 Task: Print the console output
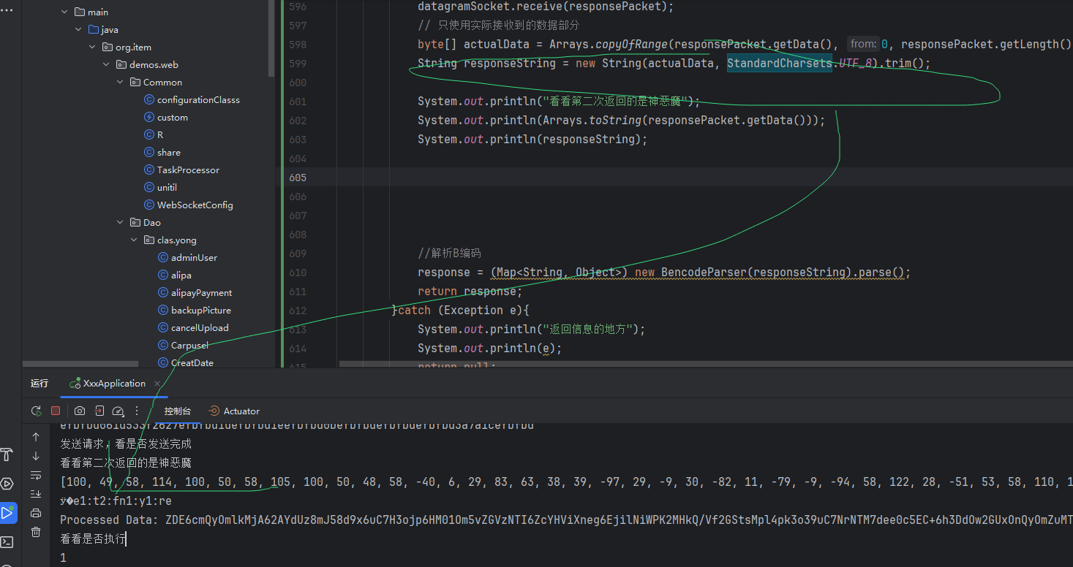pos(36,513)
